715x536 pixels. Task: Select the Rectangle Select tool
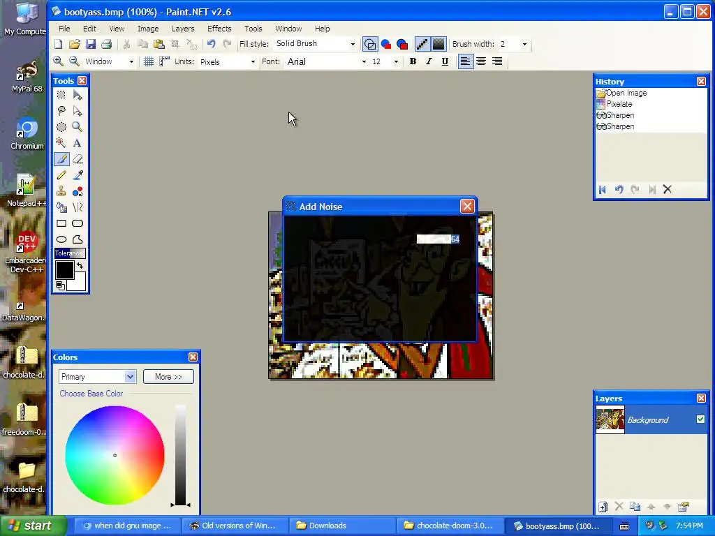61,95
